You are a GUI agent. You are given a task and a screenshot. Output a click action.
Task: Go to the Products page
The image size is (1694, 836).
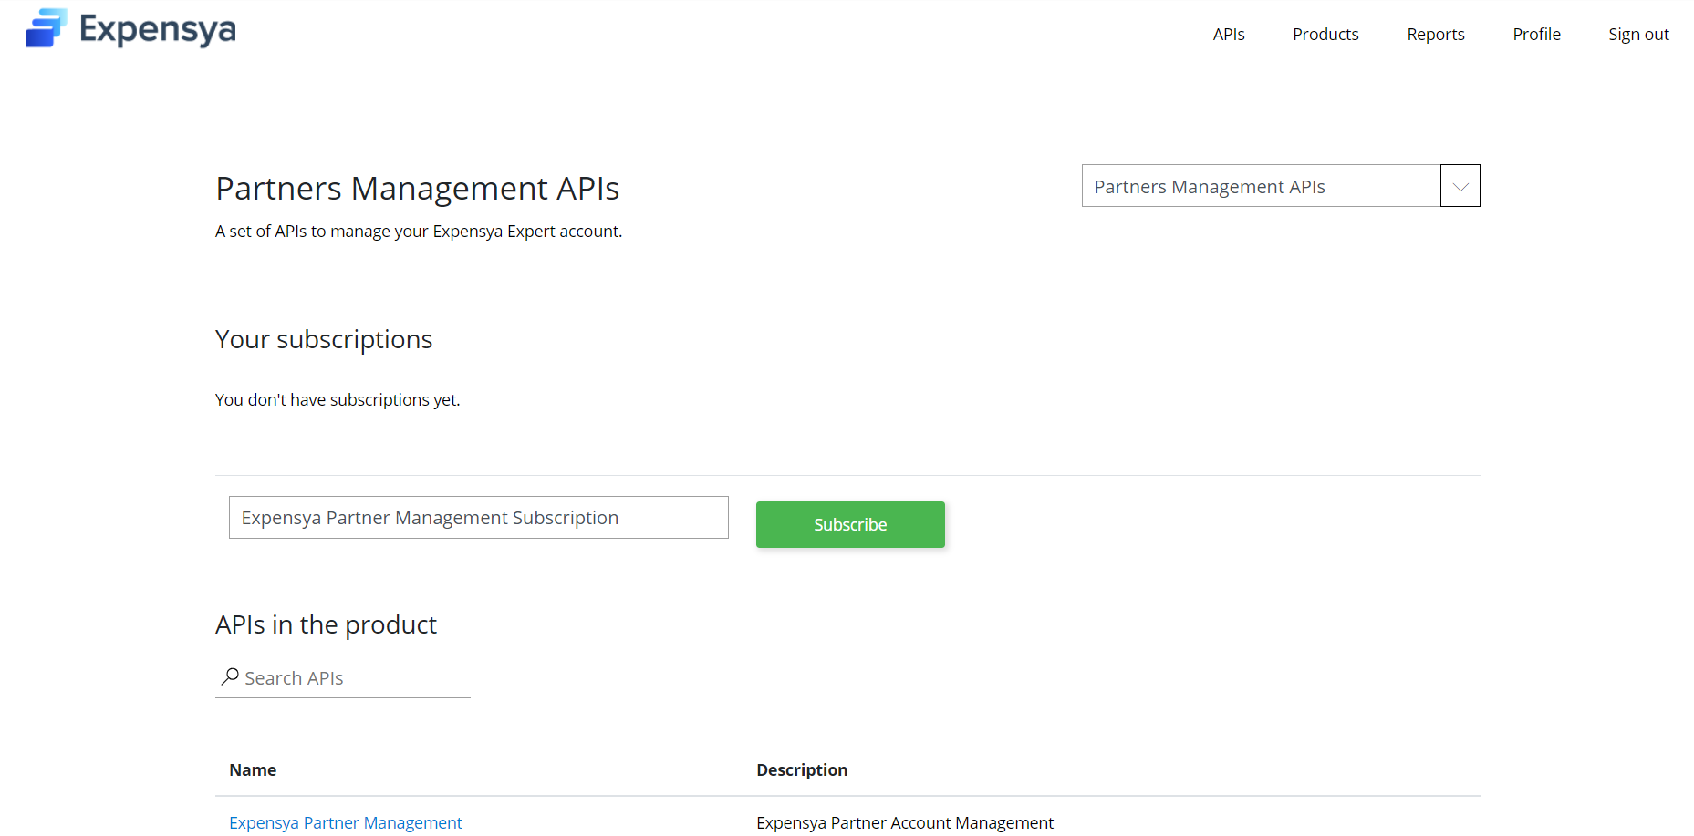tap(1325, 35)
